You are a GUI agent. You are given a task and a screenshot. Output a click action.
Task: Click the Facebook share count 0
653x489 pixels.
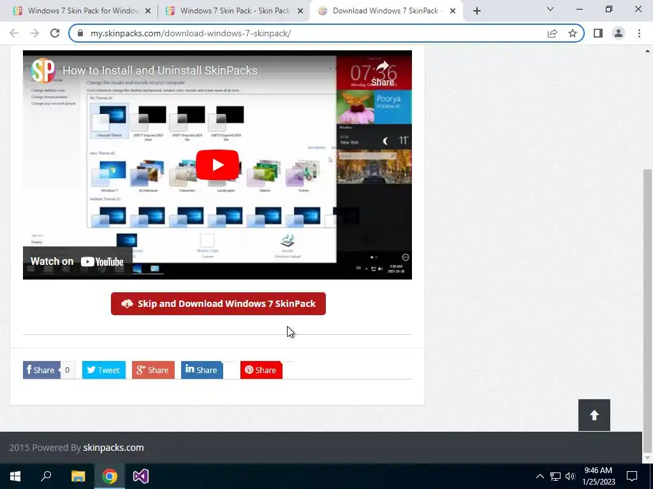pyautogui.click(x=68, y=370)
